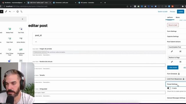This screenshot has height=104, width=186.
Task: Expand the Captcha Settings panel
Action: click(176, 37)
